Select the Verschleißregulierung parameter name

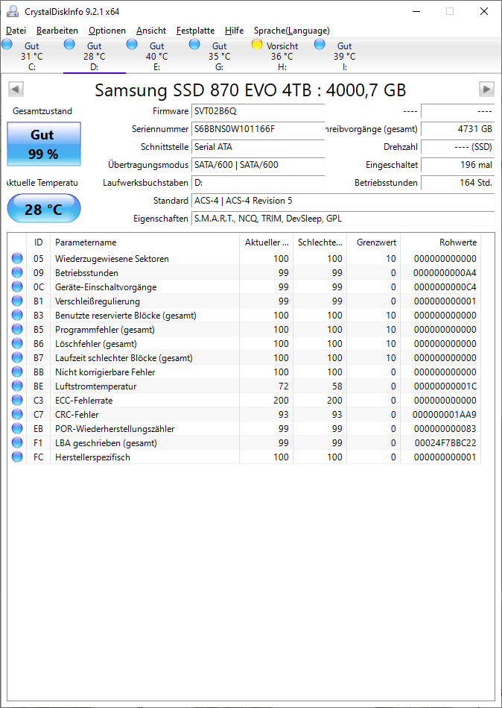(98, 301)
